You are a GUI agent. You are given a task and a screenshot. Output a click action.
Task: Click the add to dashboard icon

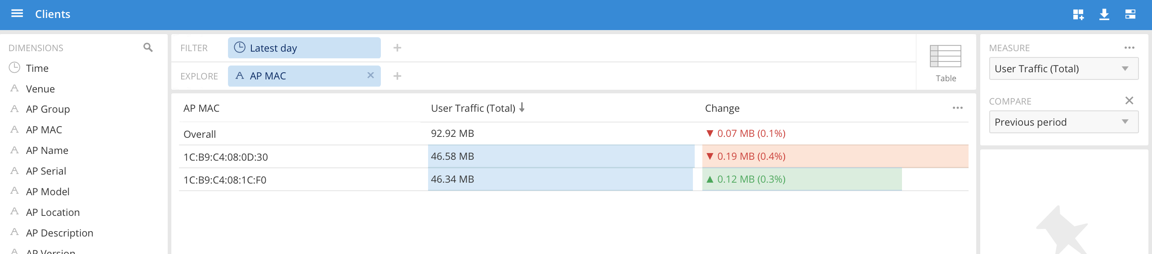pyautogui.click(x=1078, y=14)
